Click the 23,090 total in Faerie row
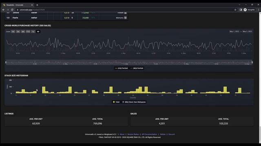Image resolution: width=261 pixels, height=146 pixels. [86, 18]
